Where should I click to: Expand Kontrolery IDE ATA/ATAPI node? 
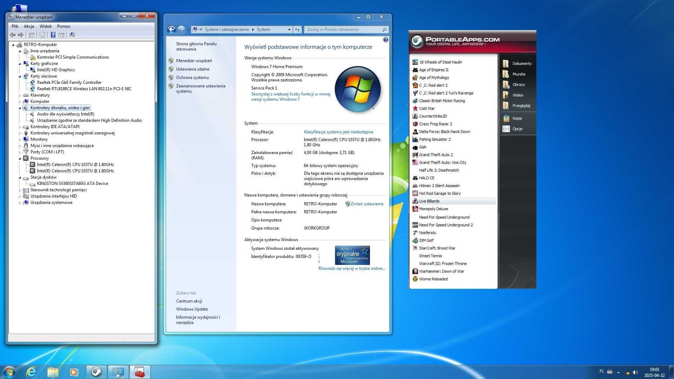pyautogui.click(x=20, y=127)
